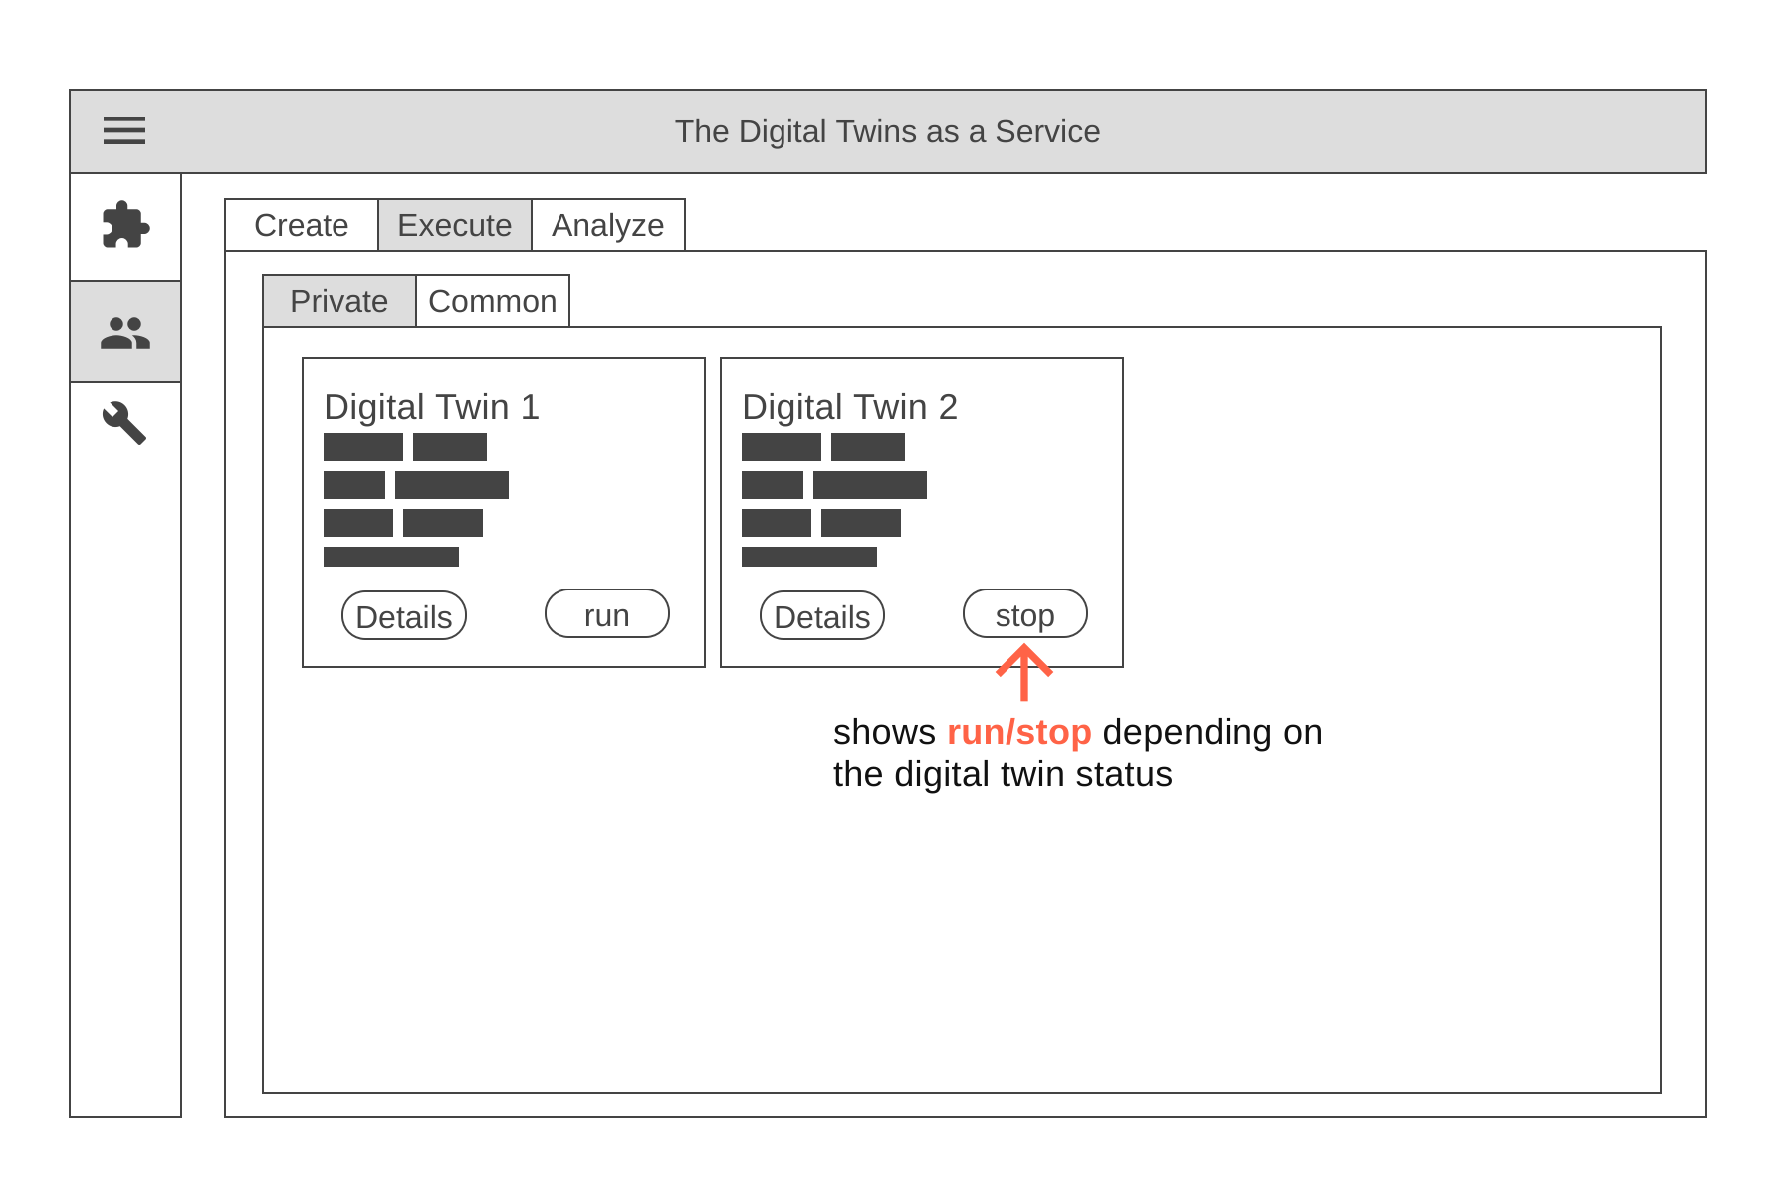Open Details for Digital Twin 2

point(822,616)
